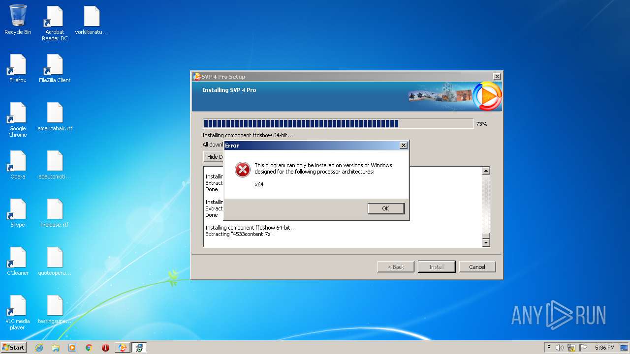
Task: Select the Firefox desktop shortcut
Action: point(18,68)
